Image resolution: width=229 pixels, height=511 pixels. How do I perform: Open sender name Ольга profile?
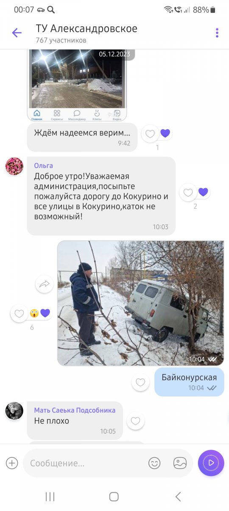(x=44, y=166)
